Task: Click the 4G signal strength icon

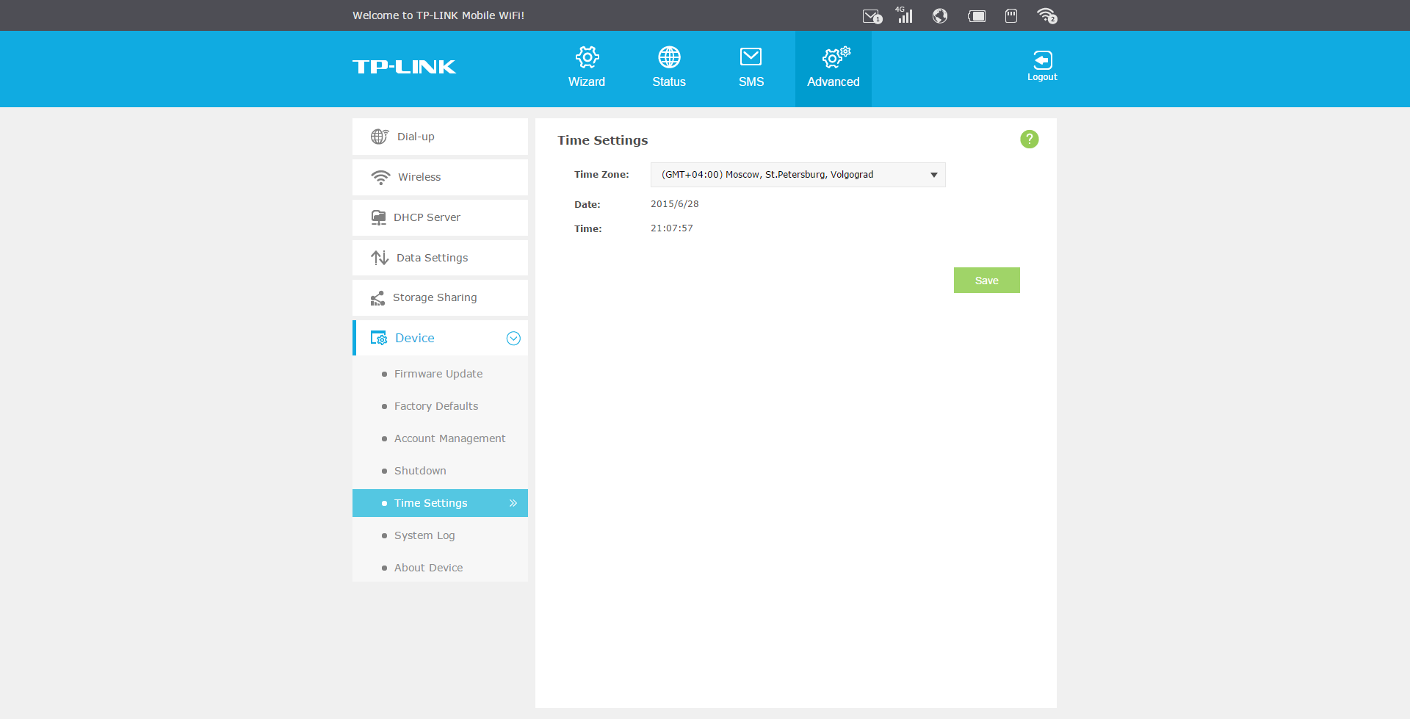Action: point(904,15)
